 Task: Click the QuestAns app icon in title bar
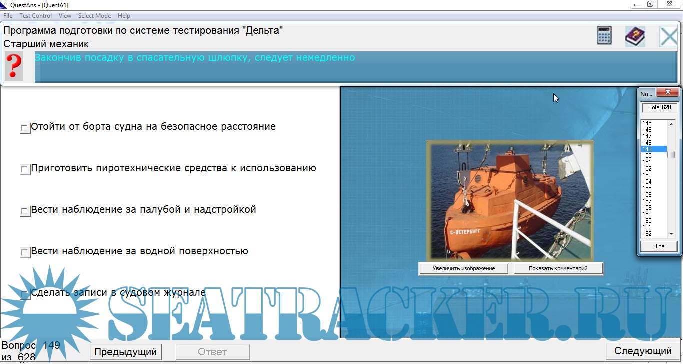click(4, 5)
